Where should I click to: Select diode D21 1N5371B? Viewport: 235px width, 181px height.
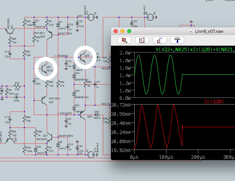click(34, 24)
